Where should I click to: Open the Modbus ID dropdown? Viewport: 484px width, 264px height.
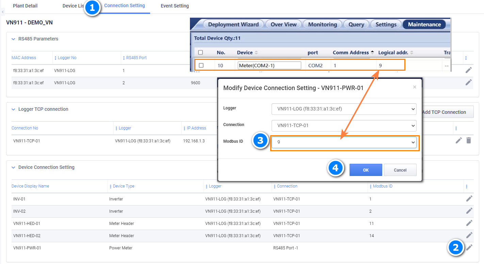(x=344, y=142)
